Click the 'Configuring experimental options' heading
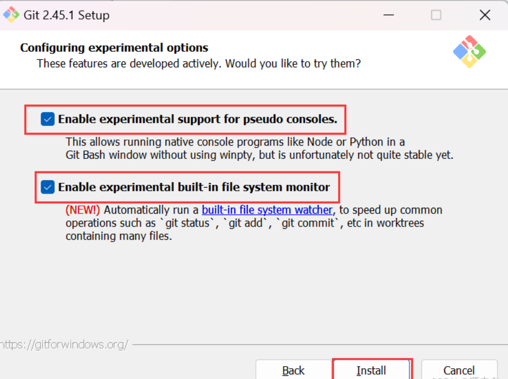The image size is (508, 379). tap(114, 48)
